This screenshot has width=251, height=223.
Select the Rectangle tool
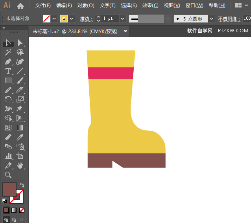[8, 81]
